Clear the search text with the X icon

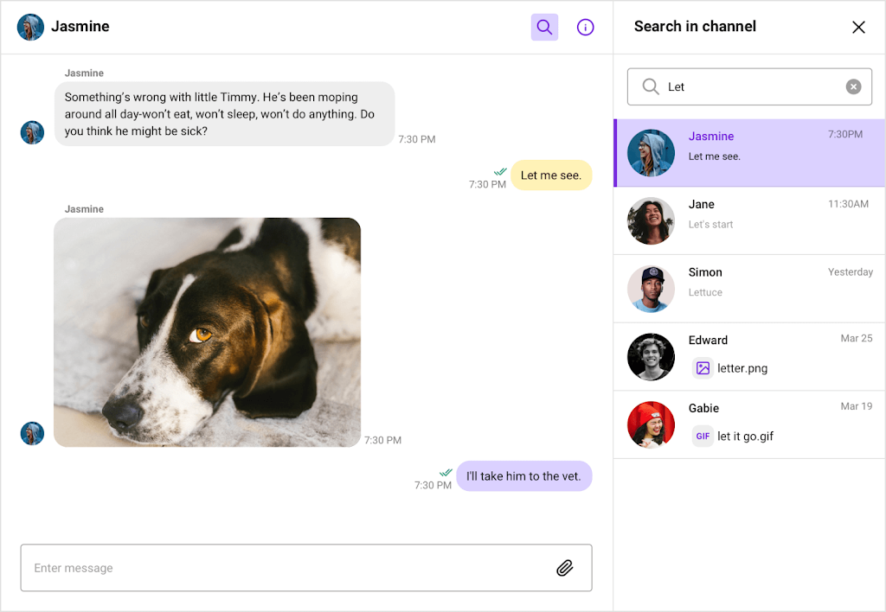pos(853,86)
